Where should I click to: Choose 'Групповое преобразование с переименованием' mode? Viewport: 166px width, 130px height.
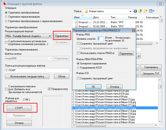pyautogui.click(x=6, y=21)
